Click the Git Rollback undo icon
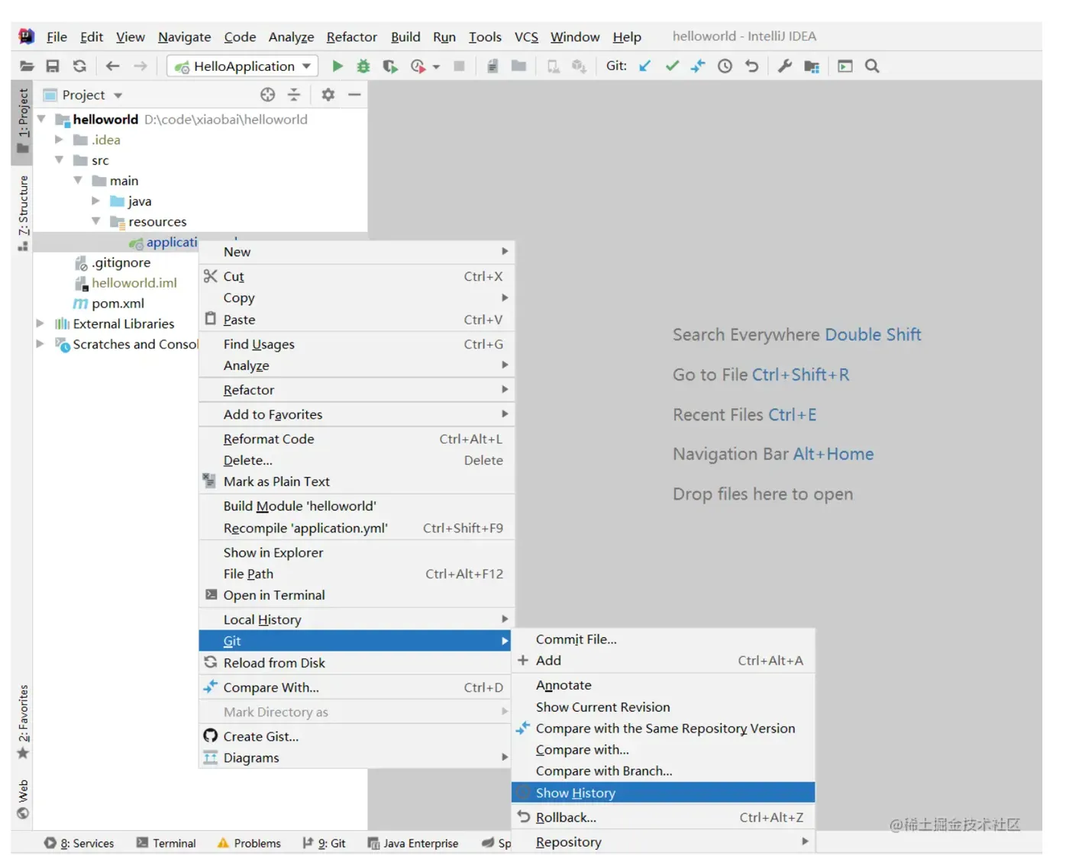 752,66
